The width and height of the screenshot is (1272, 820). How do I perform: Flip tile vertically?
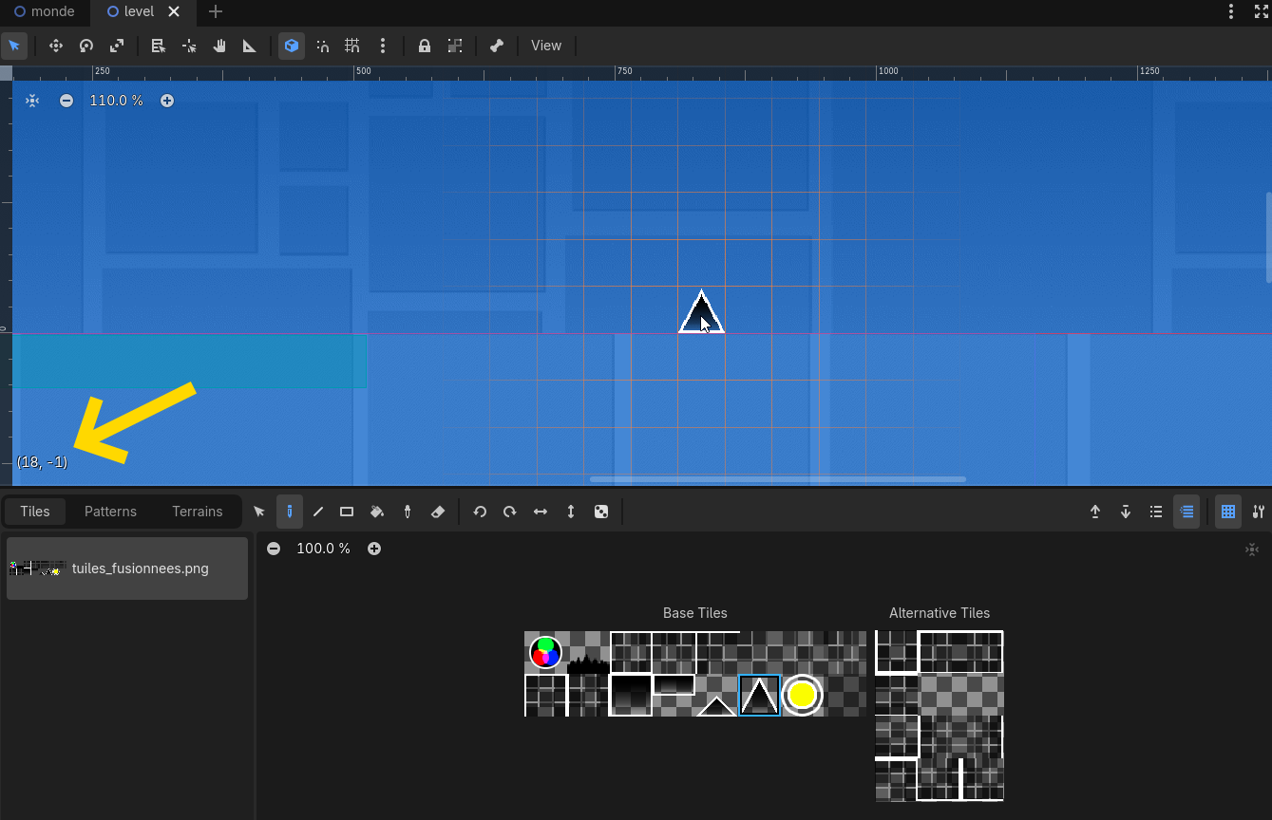571,512
